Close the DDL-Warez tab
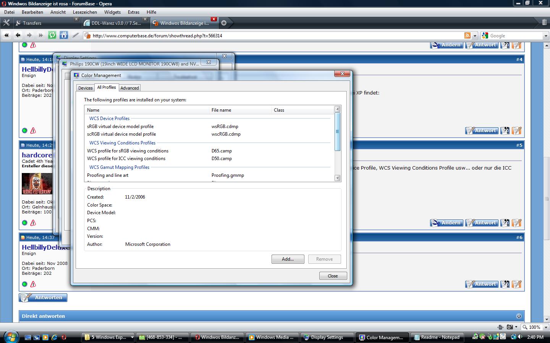The image size is (550, 343). click(145, 19)
